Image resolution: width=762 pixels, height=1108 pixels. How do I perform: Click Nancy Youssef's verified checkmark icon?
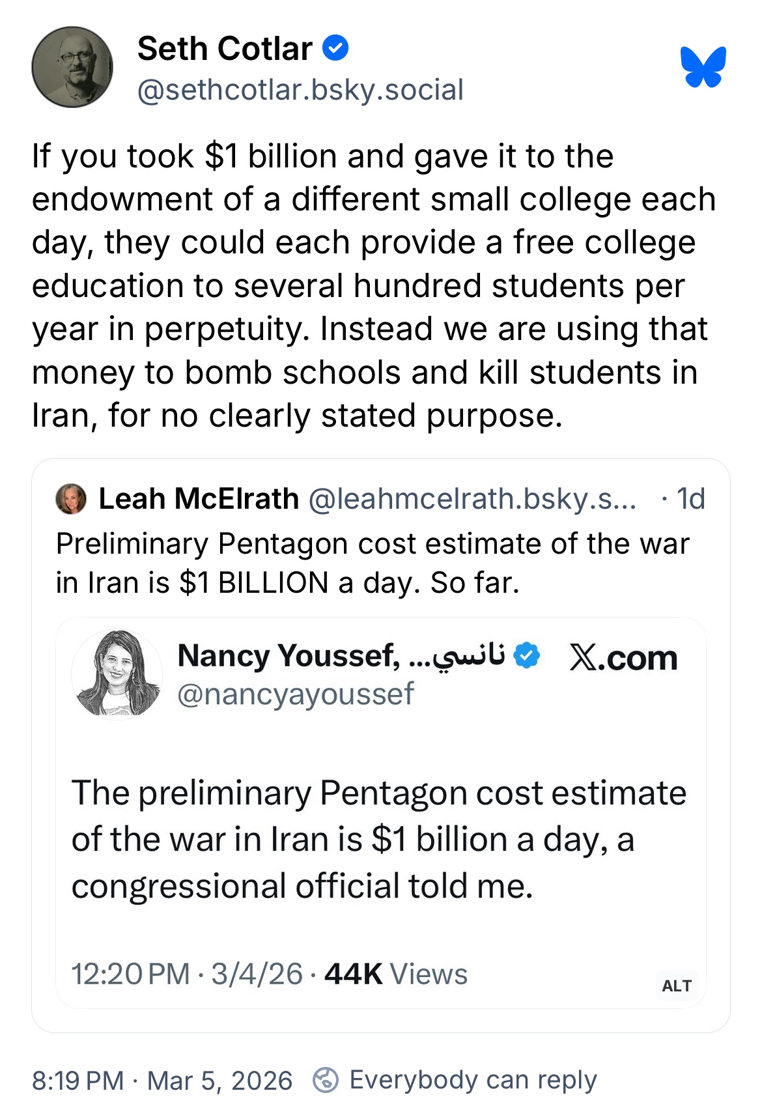coord(527,655)
